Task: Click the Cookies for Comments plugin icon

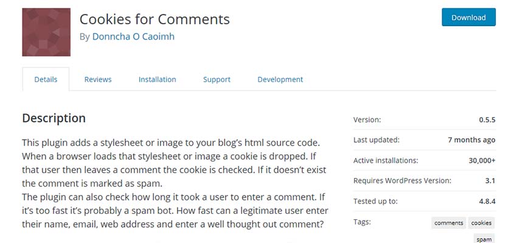Action: point(46,33)
